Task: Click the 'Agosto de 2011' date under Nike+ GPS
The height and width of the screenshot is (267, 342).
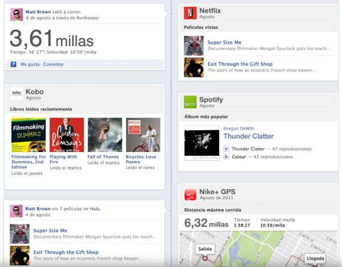Action: click(x=217, y=198)
